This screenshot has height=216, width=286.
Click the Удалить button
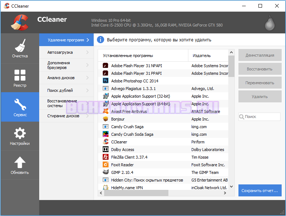click(x=260, y=97)
